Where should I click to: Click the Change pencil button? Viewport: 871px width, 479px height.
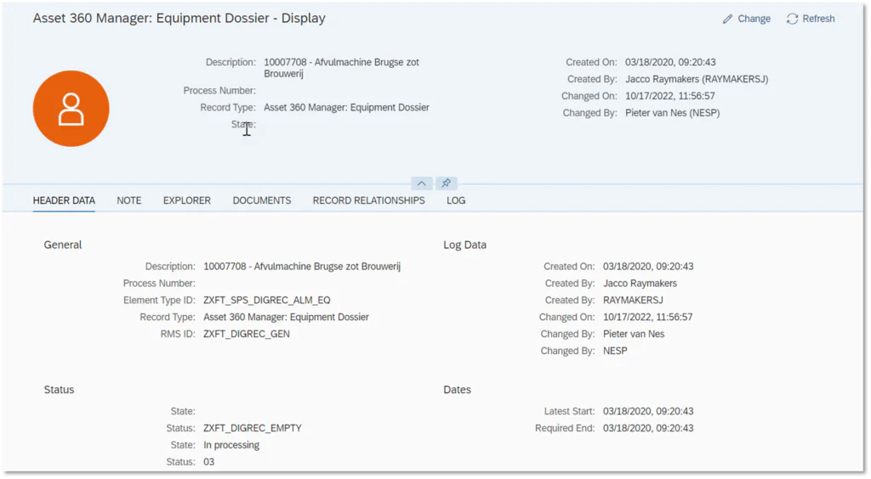tap(746, 19)
